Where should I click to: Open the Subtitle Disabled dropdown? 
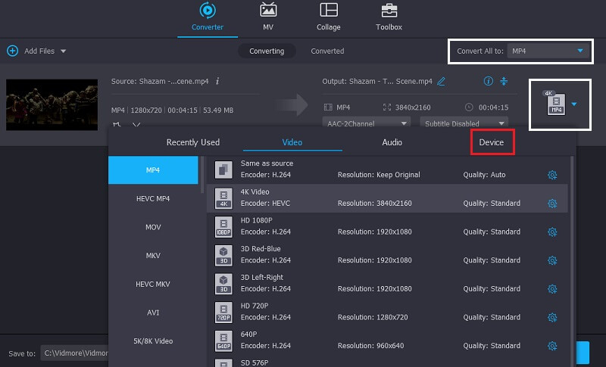coord(462,123)
